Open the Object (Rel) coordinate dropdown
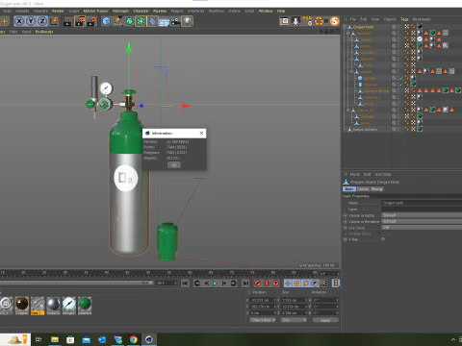The image size is (462, 346). 263,320
